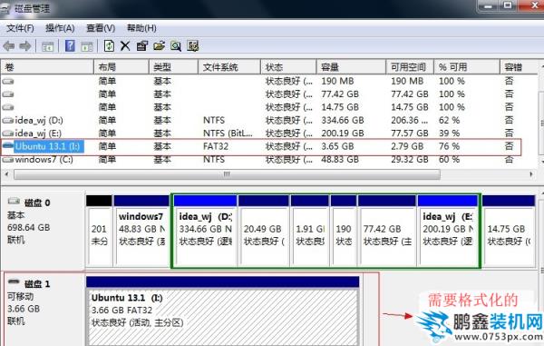544x346 pixels.
Task: Click the Open folder toolbar icon
Action: click(x=159, y=45)
